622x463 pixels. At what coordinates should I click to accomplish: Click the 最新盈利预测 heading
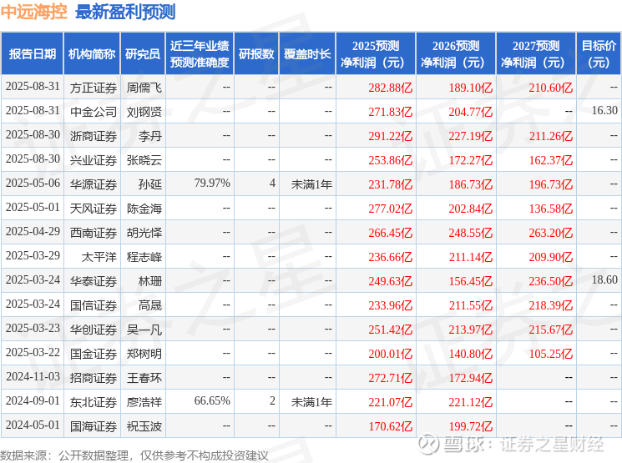pyautogui.click(x=125, y=13)
